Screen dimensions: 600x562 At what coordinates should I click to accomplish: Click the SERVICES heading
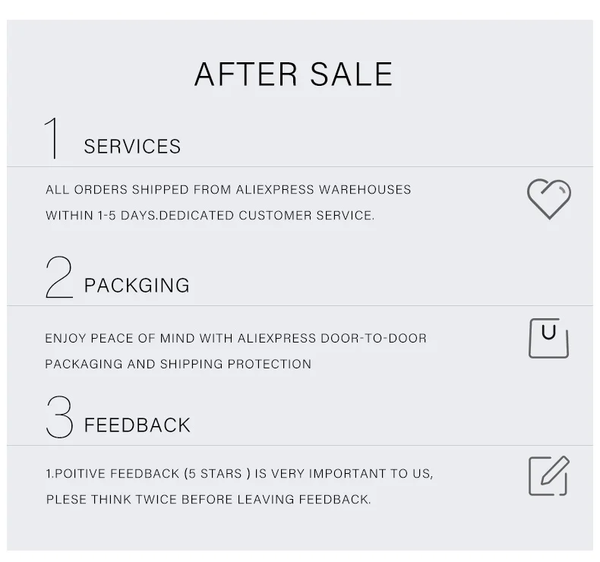132,147
